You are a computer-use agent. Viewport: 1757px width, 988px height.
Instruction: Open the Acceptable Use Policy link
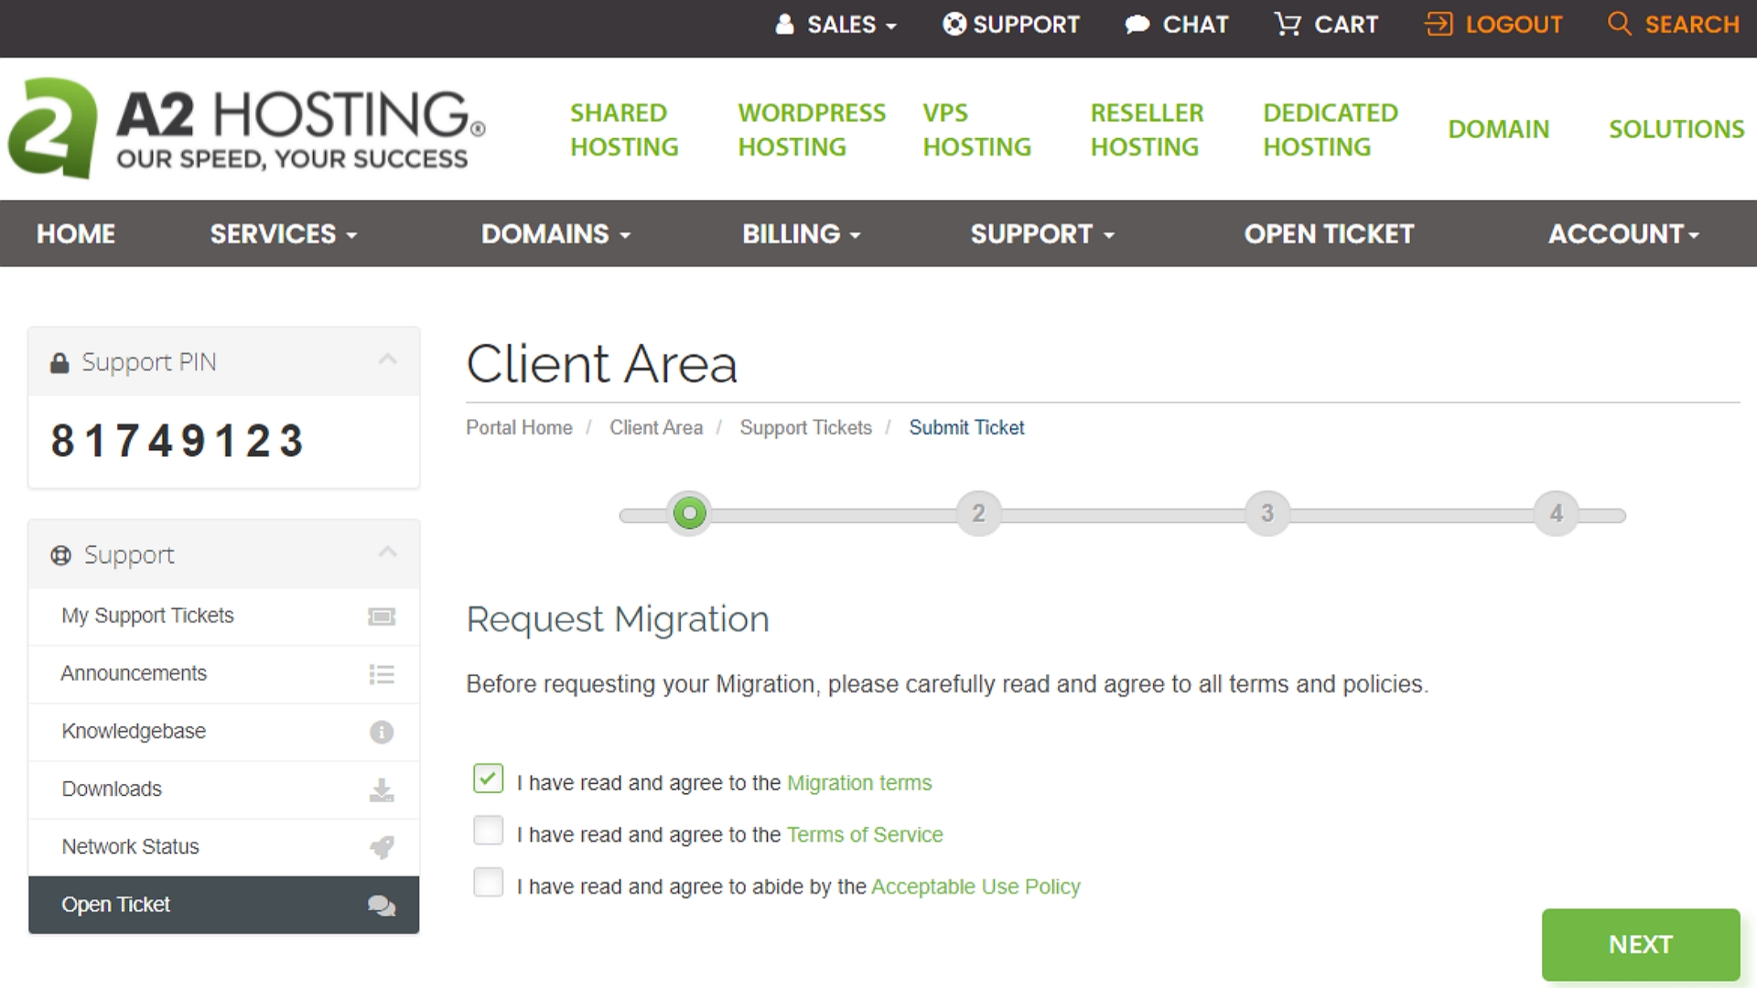point(975,886)
